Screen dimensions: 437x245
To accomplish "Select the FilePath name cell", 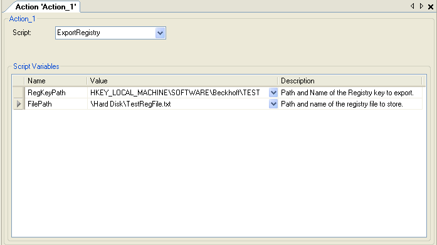I will point(56,104).
